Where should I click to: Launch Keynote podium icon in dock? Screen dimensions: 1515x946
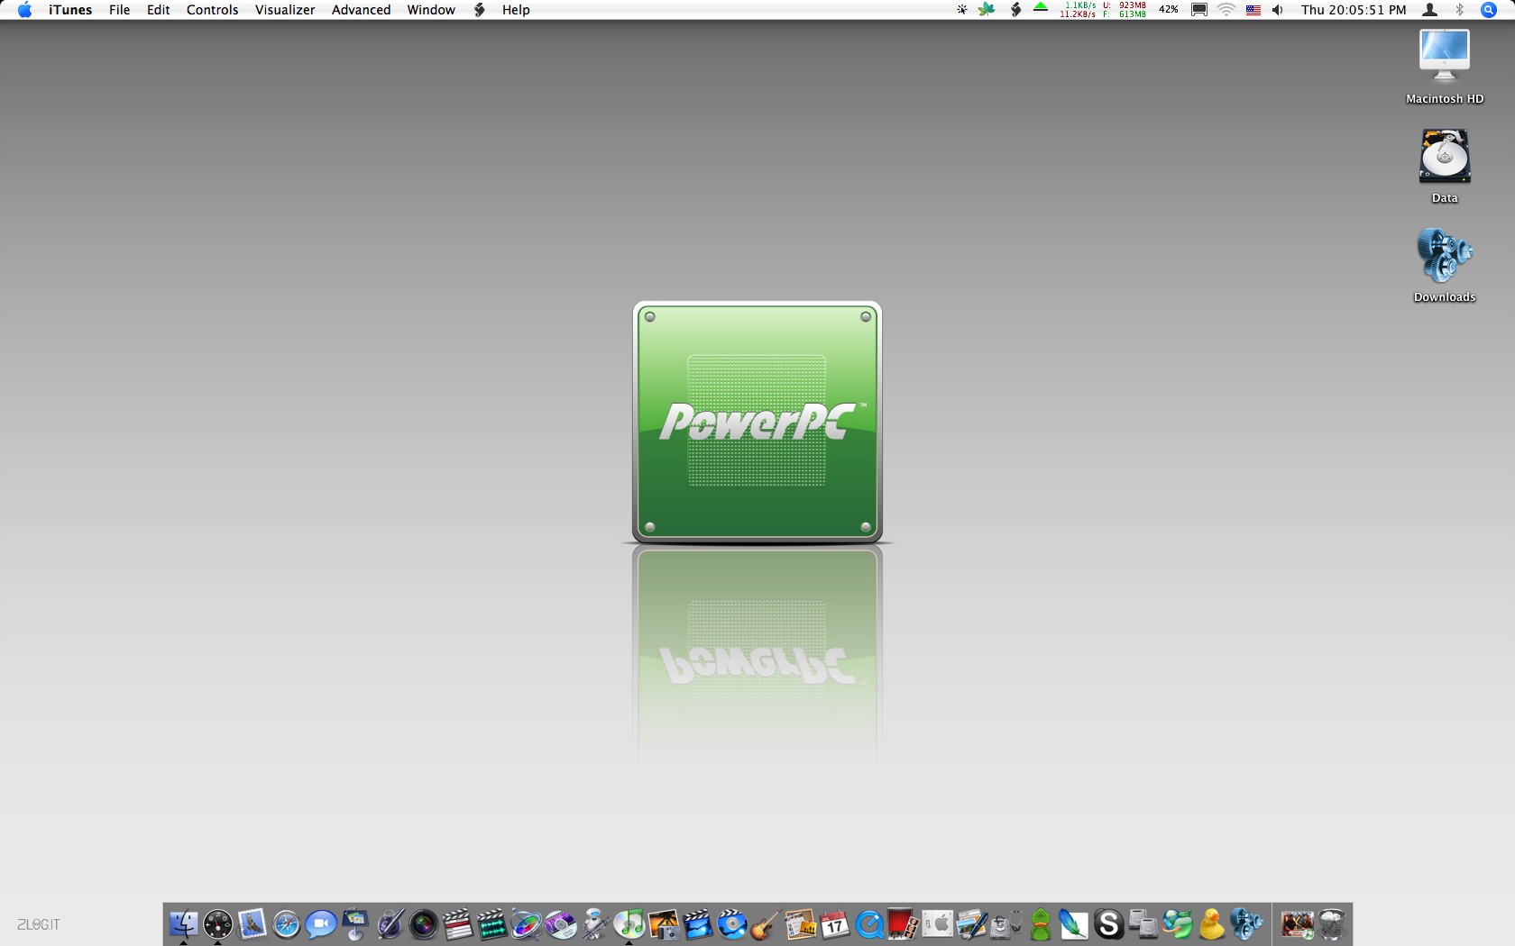point(354,924)
